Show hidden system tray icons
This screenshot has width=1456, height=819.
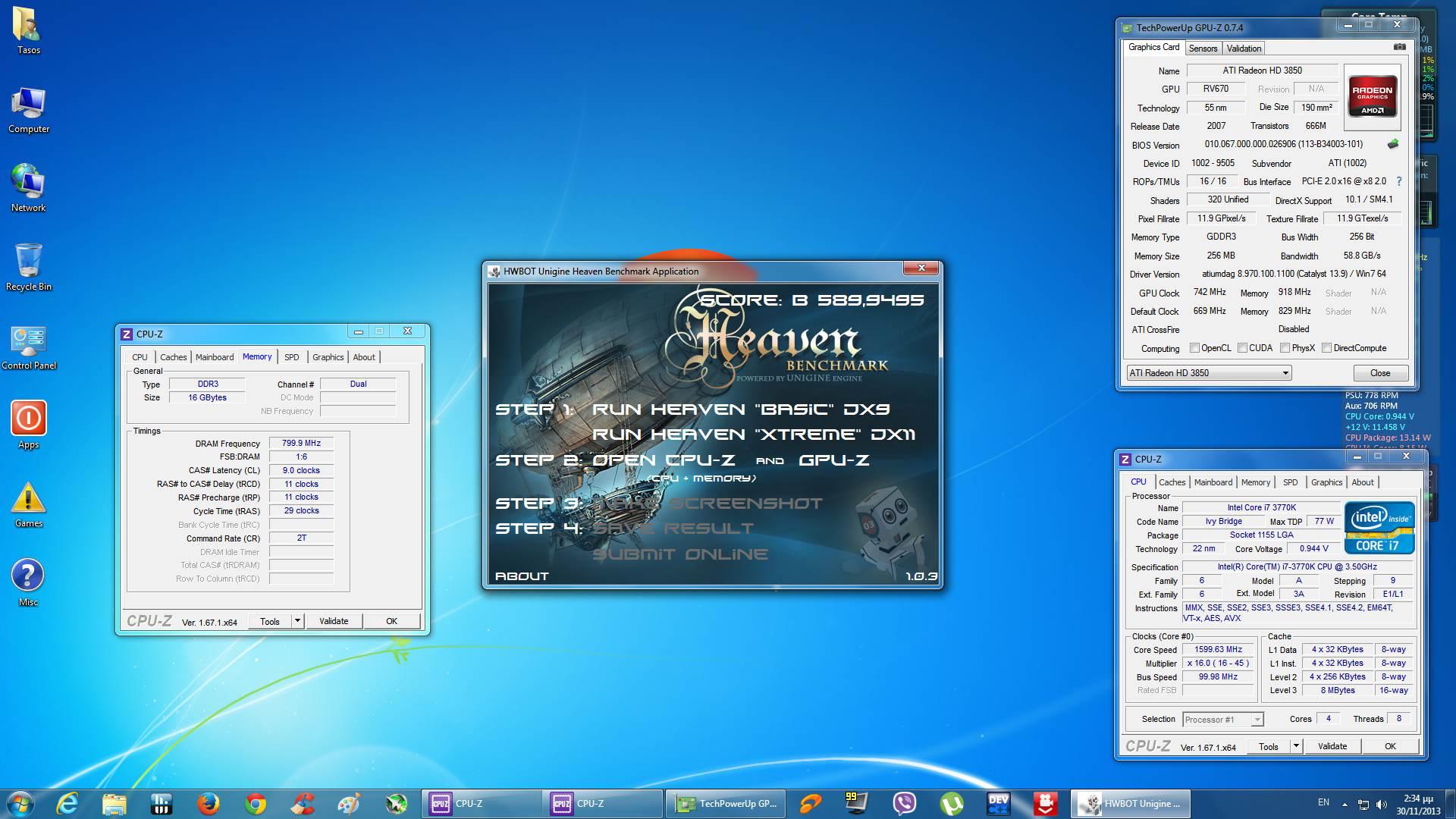[1345, 805]
